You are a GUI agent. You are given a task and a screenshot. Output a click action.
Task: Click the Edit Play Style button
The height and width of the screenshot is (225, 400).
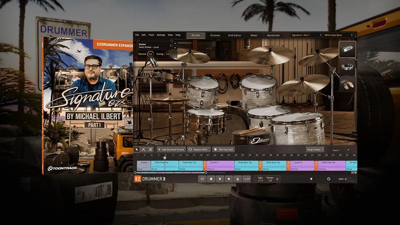(x=224, y=150)
